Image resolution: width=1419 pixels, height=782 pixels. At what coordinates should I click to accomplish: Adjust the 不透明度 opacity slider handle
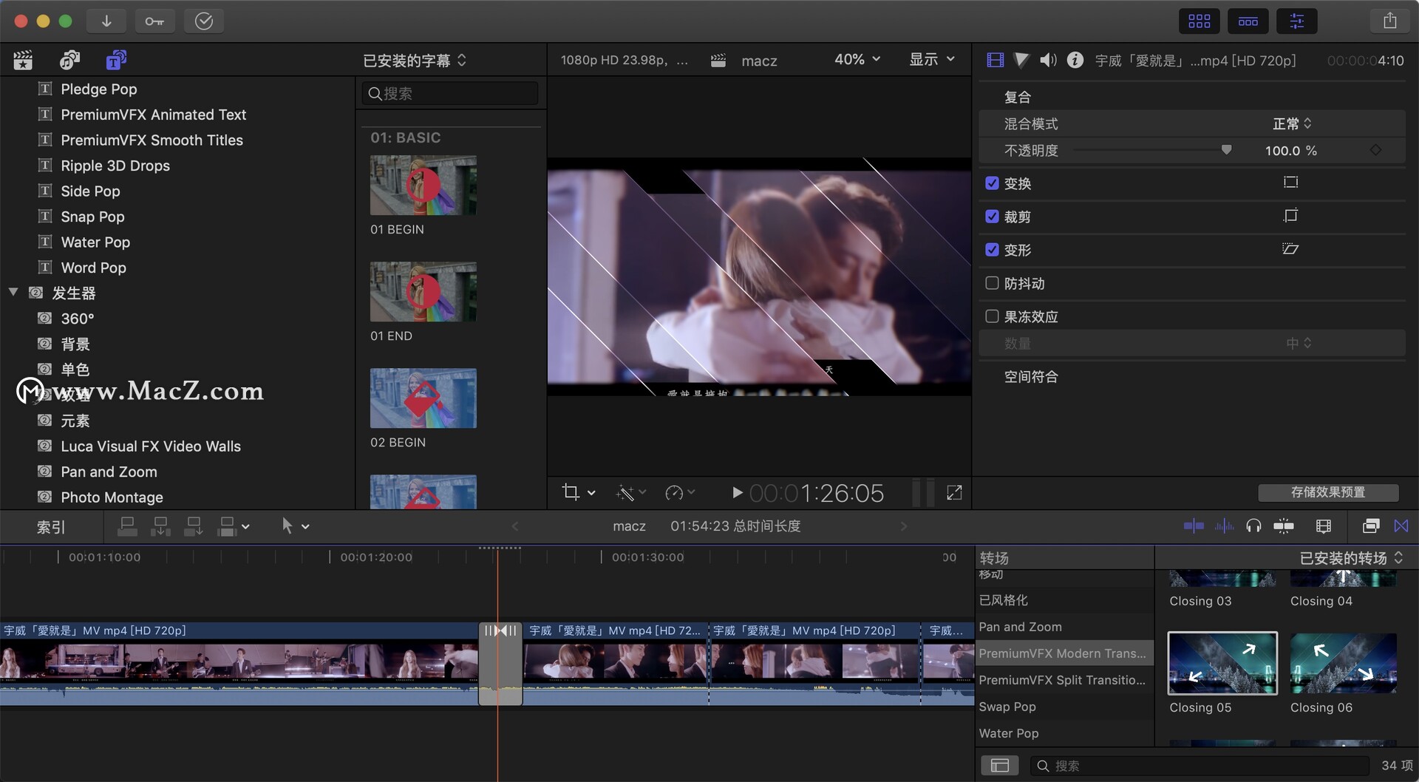1226,150
